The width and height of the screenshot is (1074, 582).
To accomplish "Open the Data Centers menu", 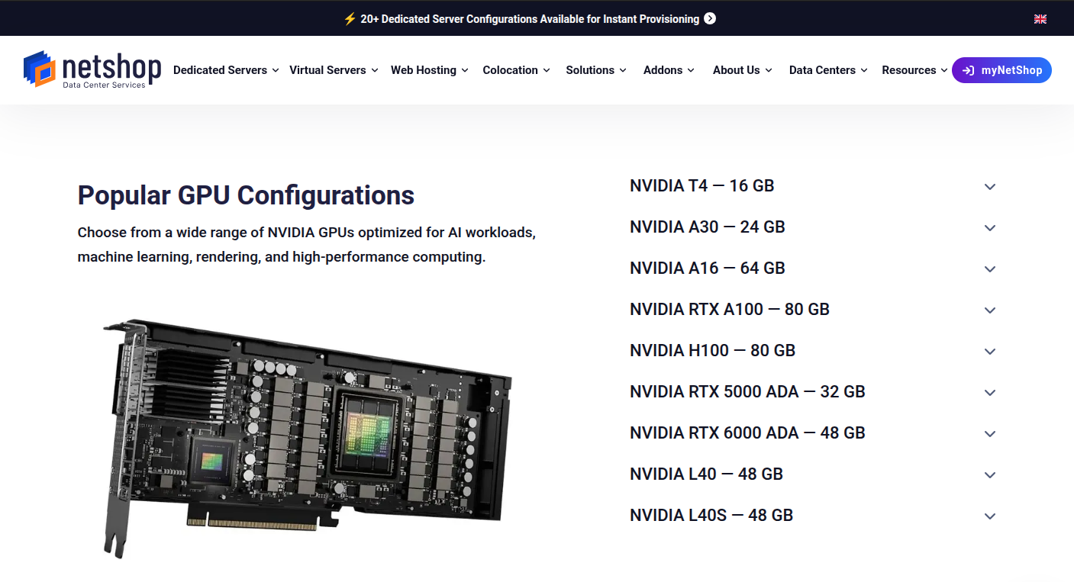I will pyautogui.click(x=822, y=69).
